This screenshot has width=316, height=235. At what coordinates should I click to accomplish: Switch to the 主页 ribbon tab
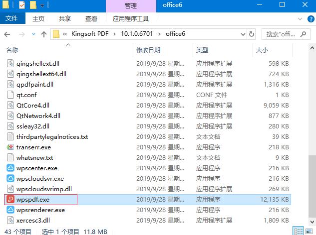pos(38,19)
